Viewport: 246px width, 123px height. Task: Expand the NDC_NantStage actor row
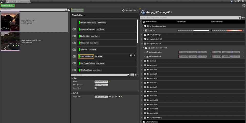pyautogui.click(x=142, y=35)
